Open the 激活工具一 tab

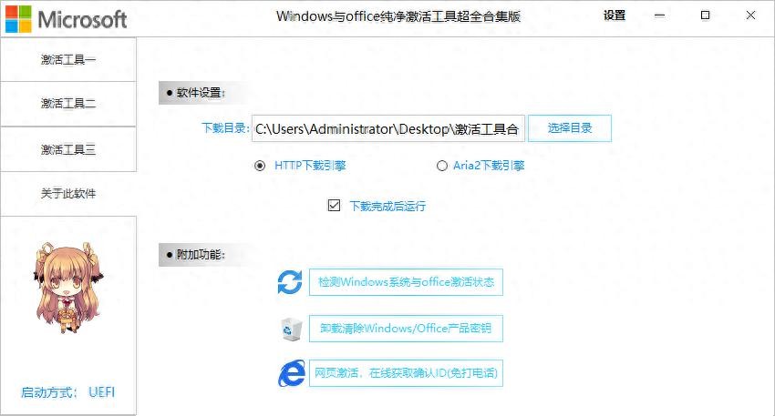coord(68,59)
